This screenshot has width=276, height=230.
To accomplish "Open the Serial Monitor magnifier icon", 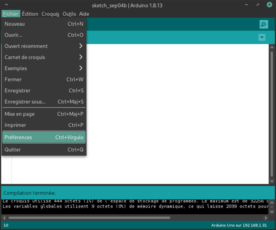I will pos(264,24).
